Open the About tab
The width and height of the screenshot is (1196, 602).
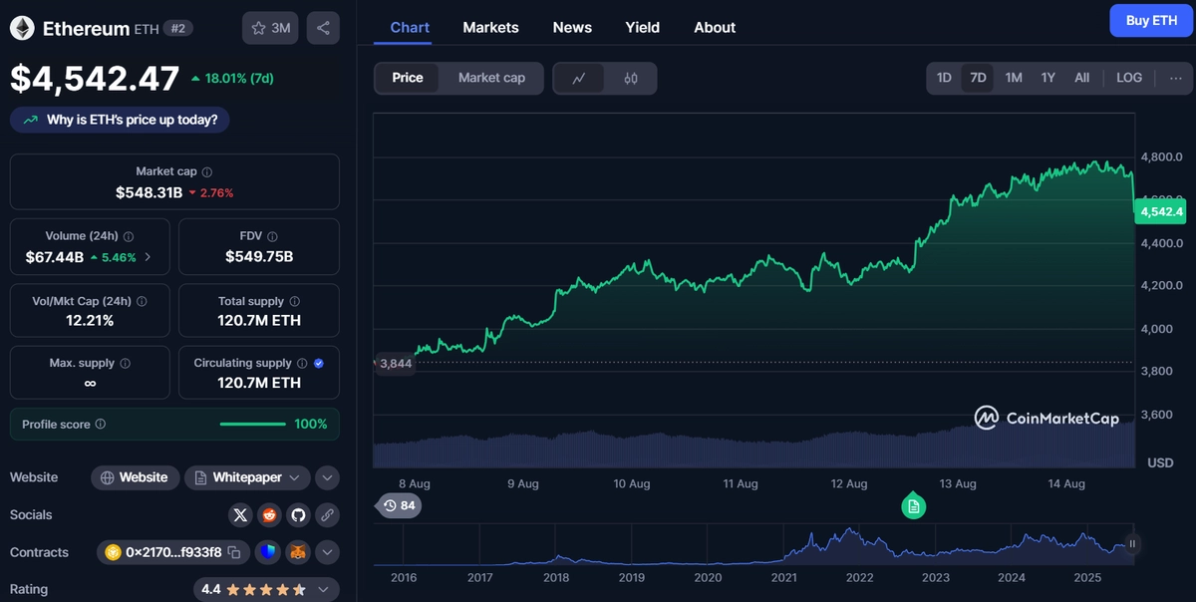(715, 27)
